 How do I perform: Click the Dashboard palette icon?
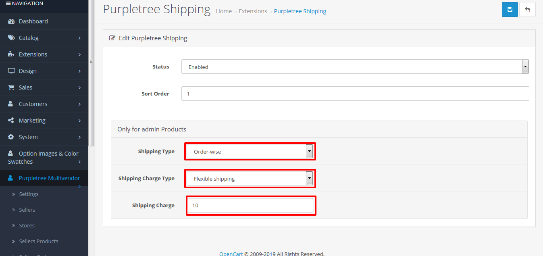(11, 21)
